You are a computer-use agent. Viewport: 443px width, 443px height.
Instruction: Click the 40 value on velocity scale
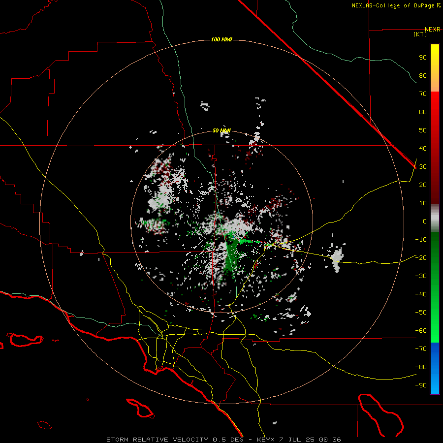[x=423, y=149]
